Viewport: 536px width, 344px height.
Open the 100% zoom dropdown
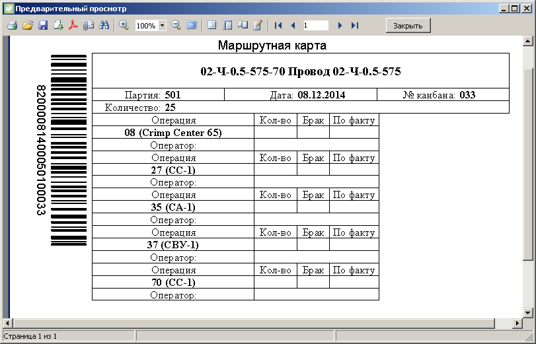click(162, 26)
